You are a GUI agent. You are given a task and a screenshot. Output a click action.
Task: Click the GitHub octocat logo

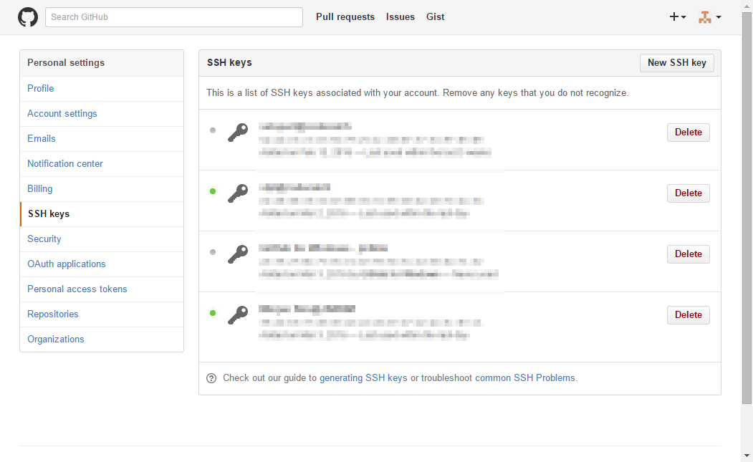click(x=27, y=16)
